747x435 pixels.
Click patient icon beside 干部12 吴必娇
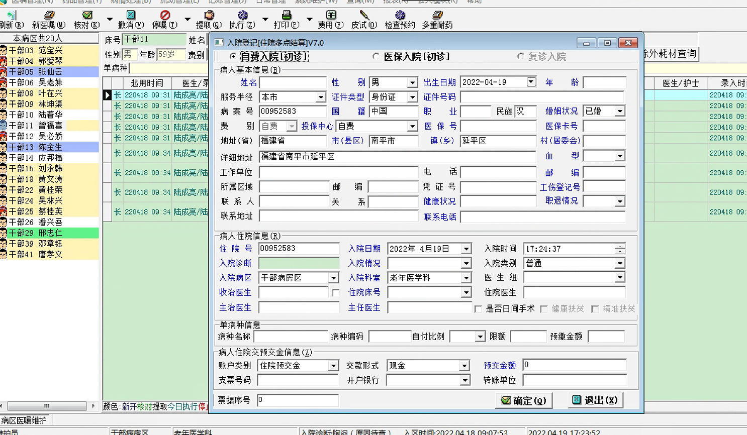(x=4, y=136)
